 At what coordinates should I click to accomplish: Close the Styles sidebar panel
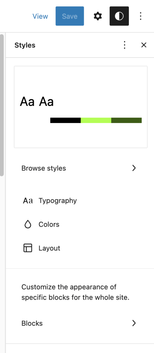(x=144, y=45)
